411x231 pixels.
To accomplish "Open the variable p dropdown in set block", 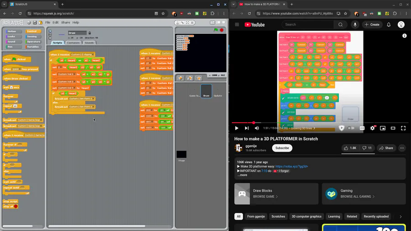I will pos(60,67).
